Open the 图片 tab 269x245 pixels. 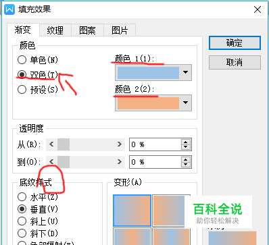click(x=120, y=30)
